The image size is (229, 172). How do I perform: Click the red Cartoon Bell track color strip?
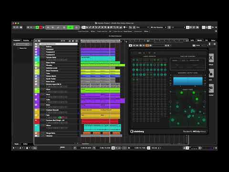(x=37, y=121)
